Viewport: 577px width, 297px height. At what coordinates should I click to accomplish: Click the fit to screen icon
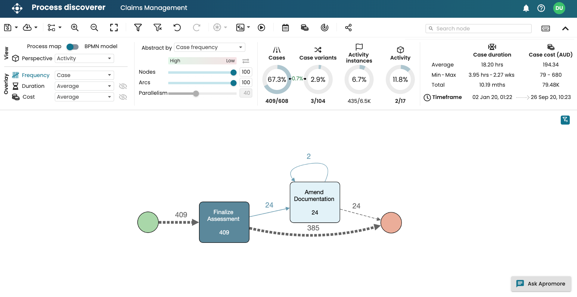point(114,28)
